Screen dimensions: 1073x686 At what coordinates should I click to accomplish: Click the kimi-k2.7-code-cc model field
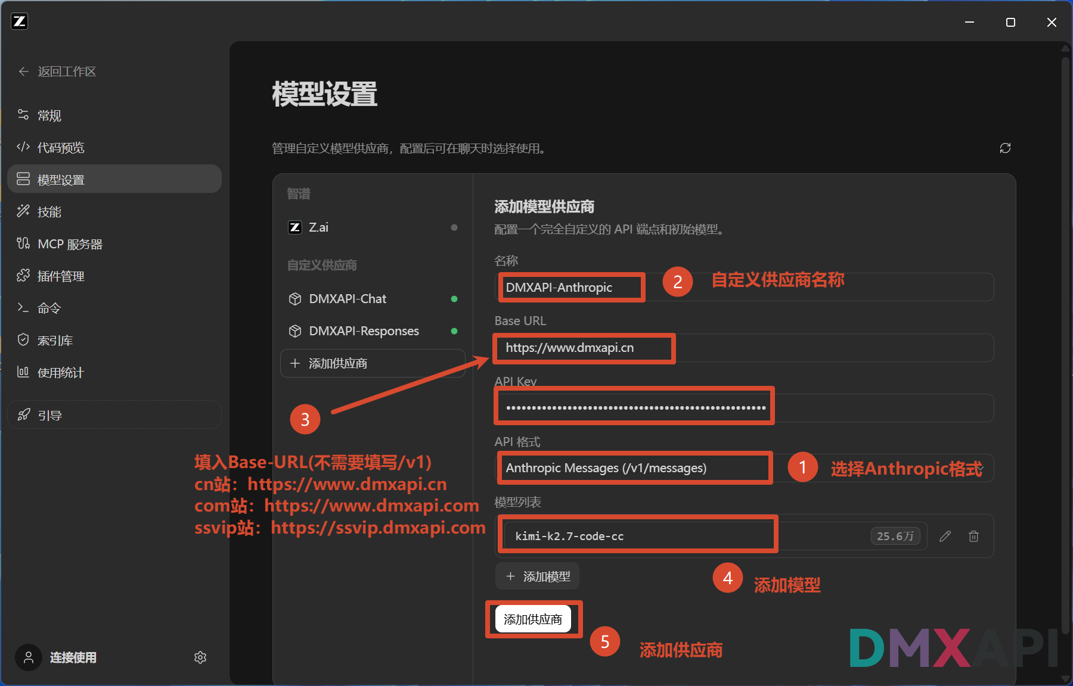pyautogui.click(x=714, y=536)
